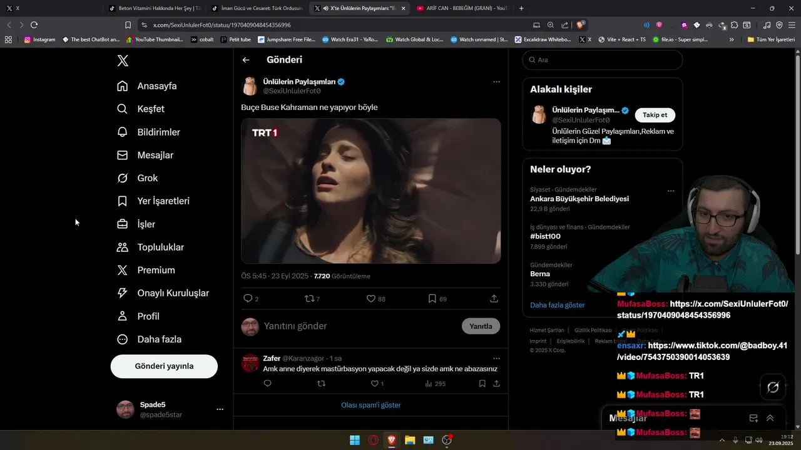Share the main post

coord(494,299)
